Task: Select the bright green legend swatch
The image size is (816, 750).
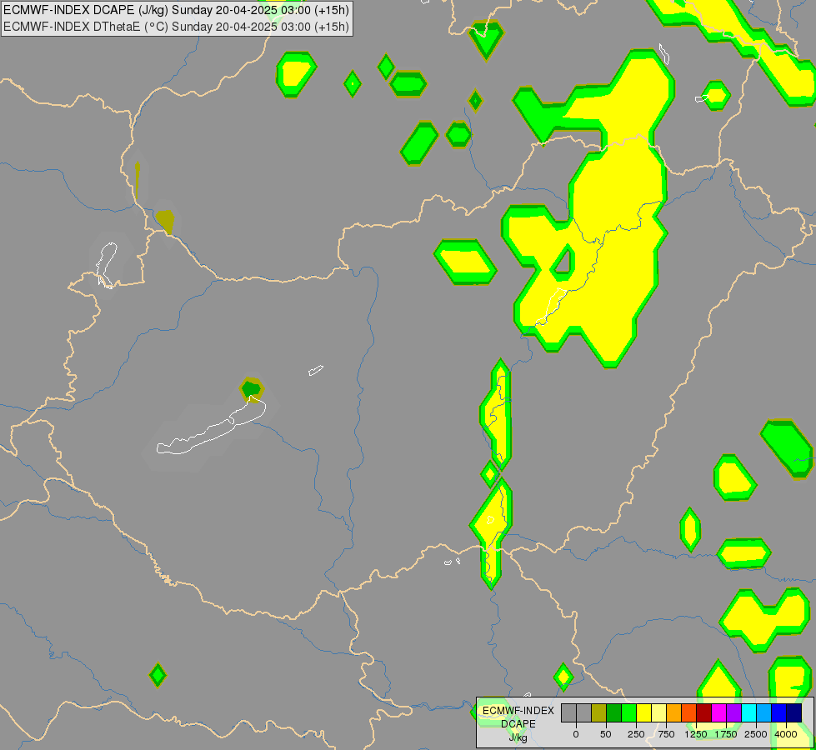Action: [x=629, y=713]
